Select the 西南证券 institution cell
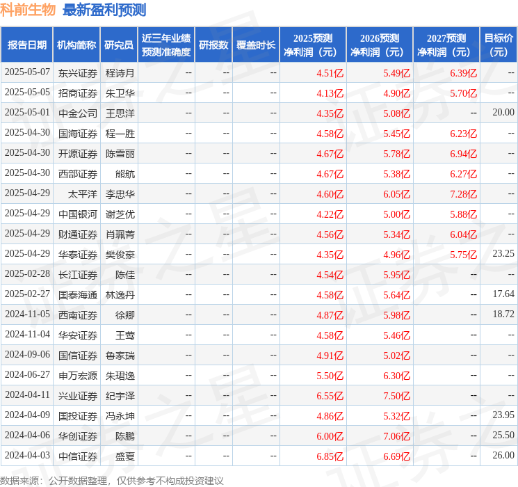This screenshot has height=487, width=518. tap(78, 315)
